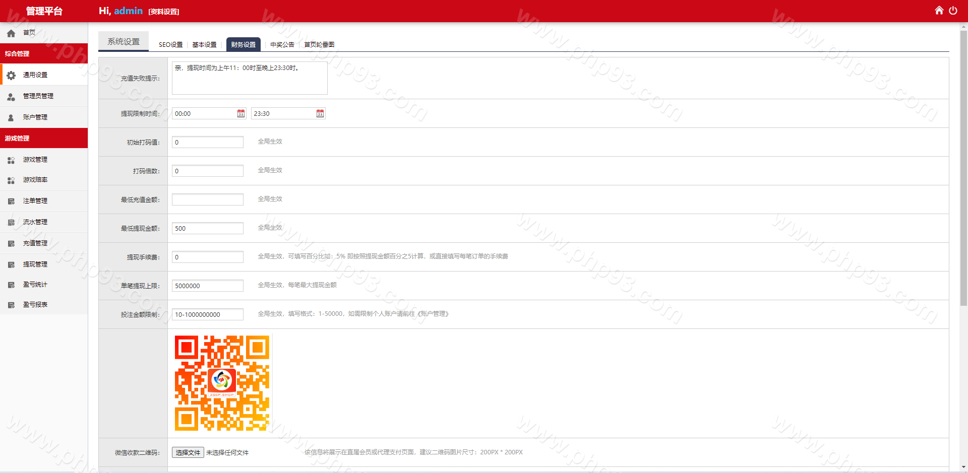This screenshot has width=968, height=473.
Task: Click 选择文件 button for WeChat QR code
Action: 188,452
